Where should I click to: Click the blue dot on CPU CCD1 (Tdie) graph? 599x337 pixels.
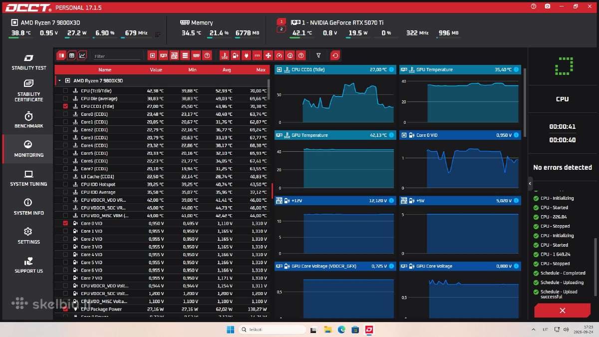click(x=391, y=69)
